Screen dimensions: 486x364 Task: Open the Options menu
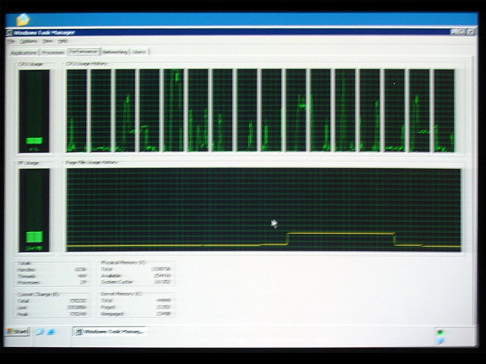point(28,41)
